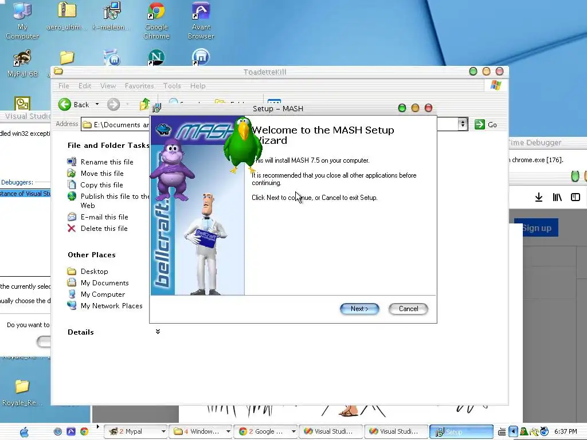
Task: Click the purple gorilla character image
Action: click(x=172, y=169)
